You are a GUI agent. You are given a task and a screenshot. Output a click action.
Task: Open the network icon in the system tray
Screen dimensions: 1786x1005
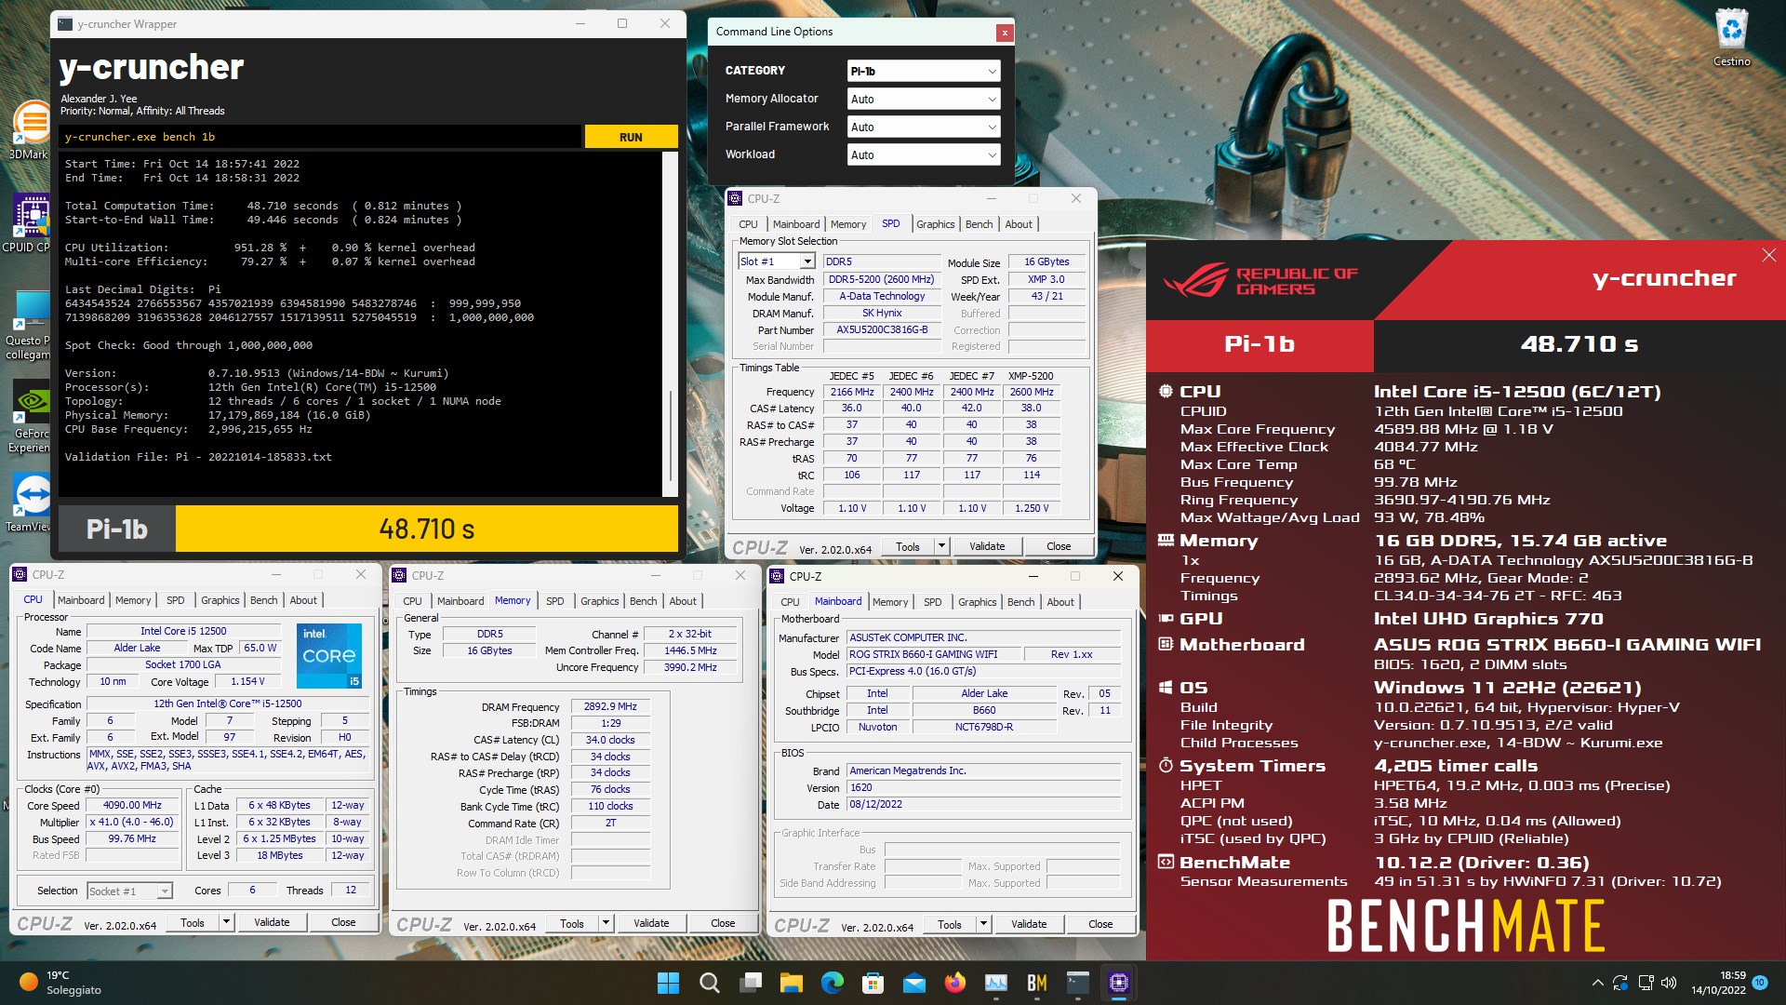click(x=1645, y=983)
